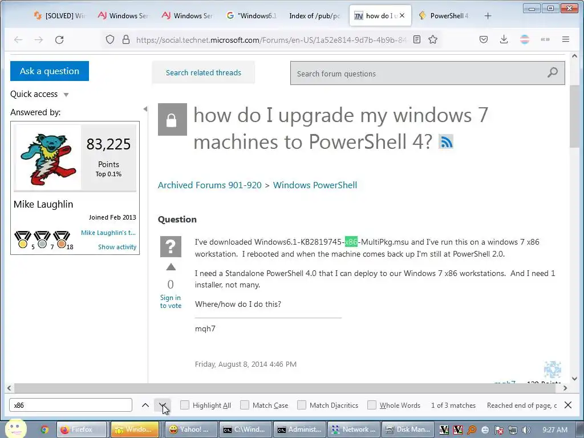Viewport: 584px width, 438px height.
Task: Reload the current page
Action: pyautogui.click(x=59, y=39)
